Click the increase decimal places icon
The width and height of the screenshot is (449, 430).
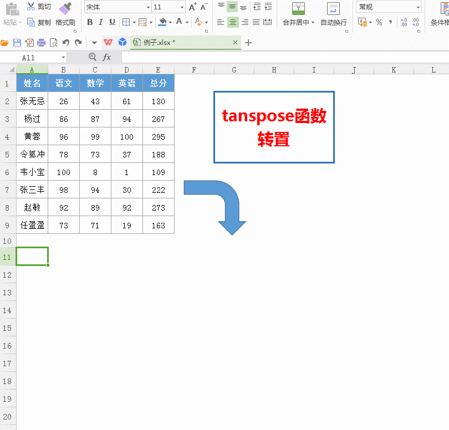click(x=404, y=22)
